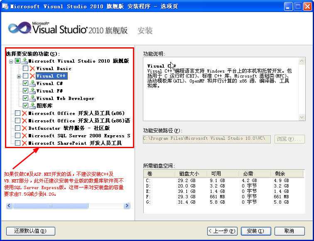The width and height of the screenshot is (314, 241).
Task: Click the 功能安装路径 path field
Action: point(207,139)
